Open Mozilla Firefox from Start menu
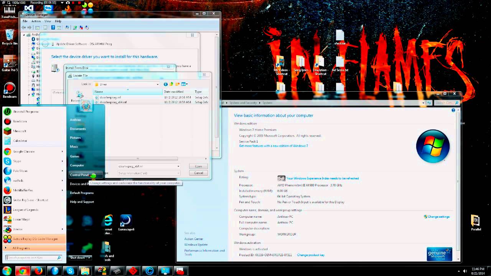The width and height of the screenshot is (491, 276). click(34, 190)
